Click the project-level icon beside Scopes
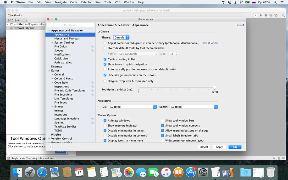 tap(92, 51)
